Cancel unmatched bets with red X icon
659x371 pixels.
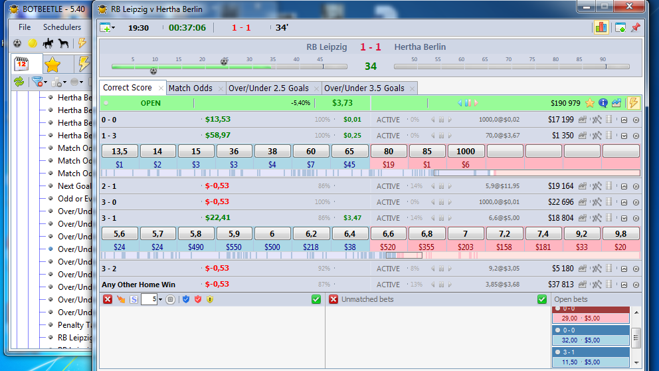[333, 299]
